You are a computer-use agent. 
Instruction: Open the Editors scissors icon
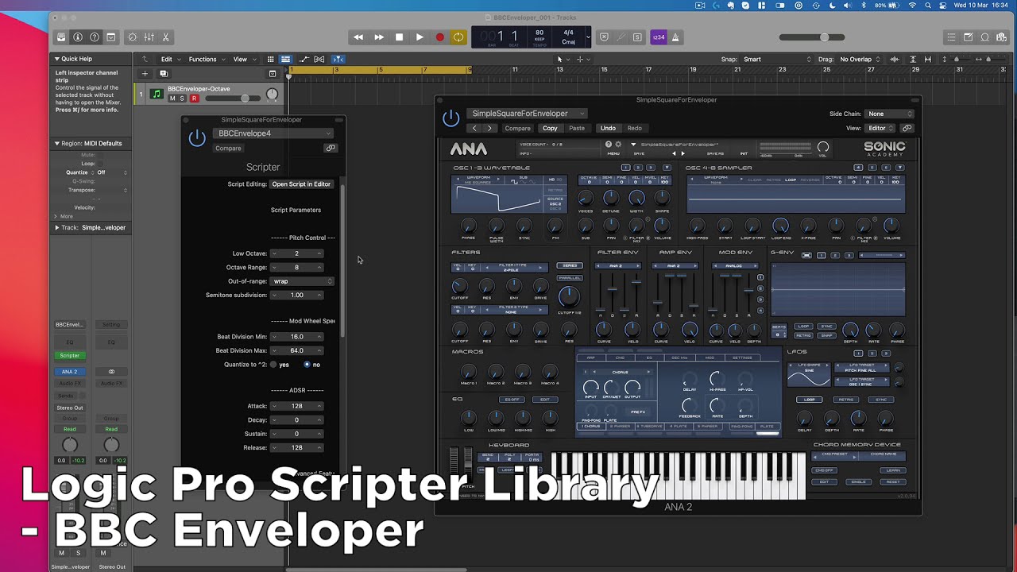[x=165, y=37]
